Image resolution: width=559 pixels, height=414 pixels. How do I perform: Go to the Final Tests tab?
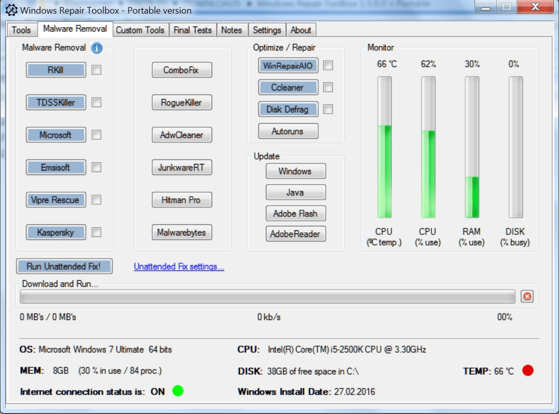[193, 30]
